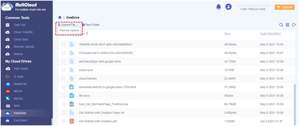This screenshot has height=126, width=299.
Task: Click the red MEGA icon
Action: (8, 91)
